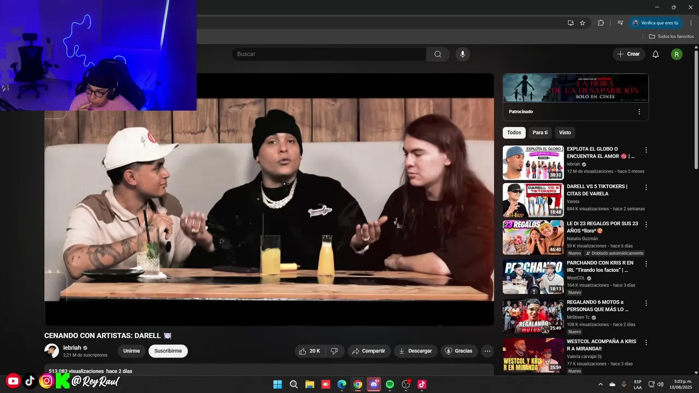Open Windows Start menu
This screenshot has height=393, width=699.
click(277, 384)
